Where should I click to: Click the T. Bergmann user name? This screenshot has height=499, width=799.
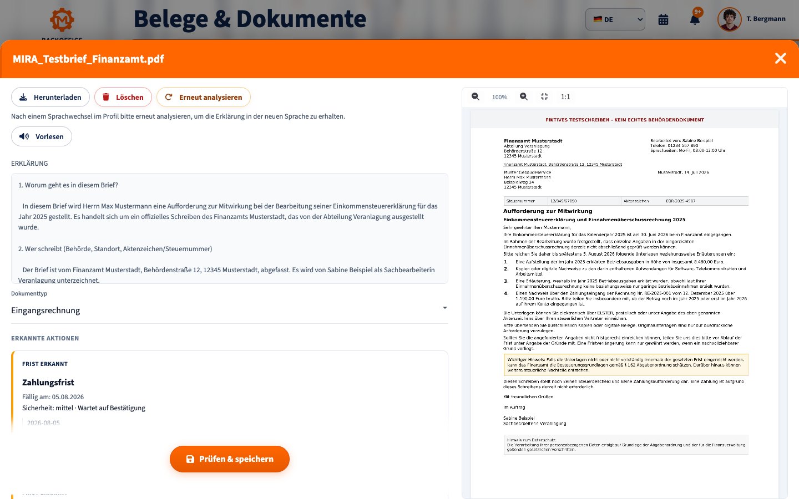point(766,19)
